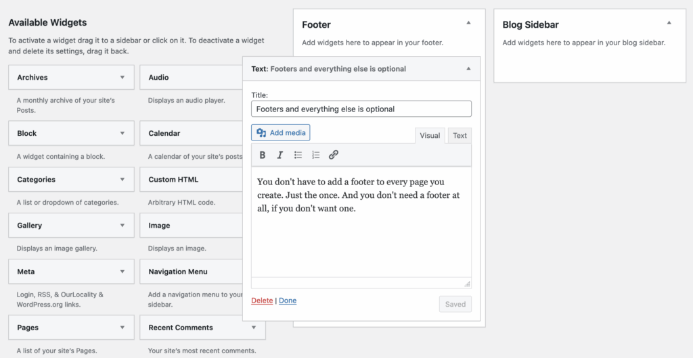Collapse the Blog Sidebar widget area
693x358 pixels.
coord(669,23)
